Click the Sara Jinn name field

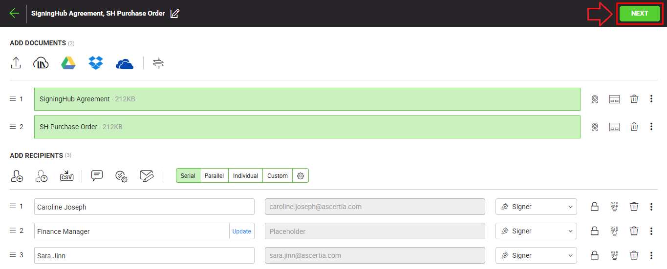coord(144,255)
